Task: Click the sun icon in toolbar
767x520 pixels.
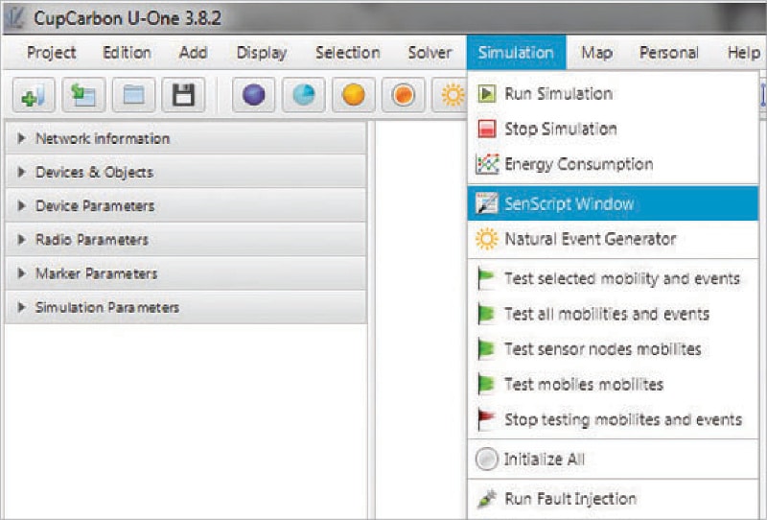Action: pyautogui.click(x=453, y=94)
